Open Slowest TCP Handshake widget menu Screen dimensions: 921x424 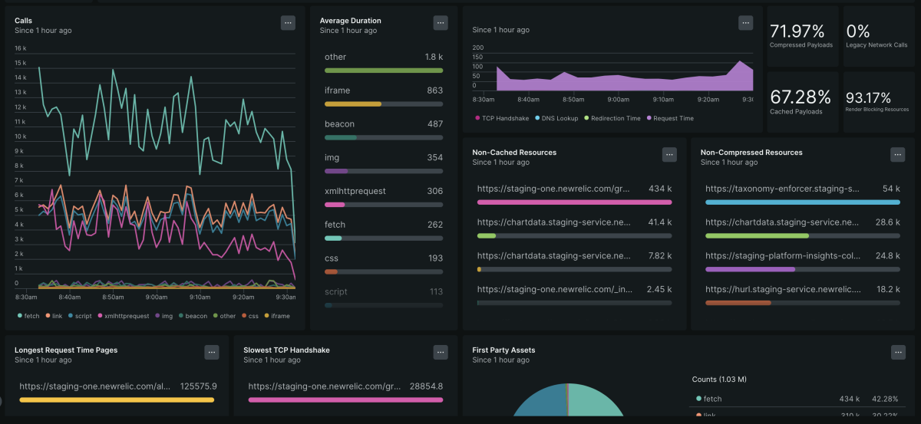point(441,352)
